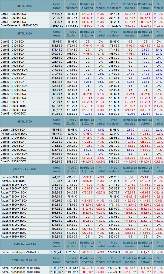Viewport: 164px width, 274px height.
Task: Click Ryzen 5 2600 BOX row name
Action: click(x=12, y=177)
